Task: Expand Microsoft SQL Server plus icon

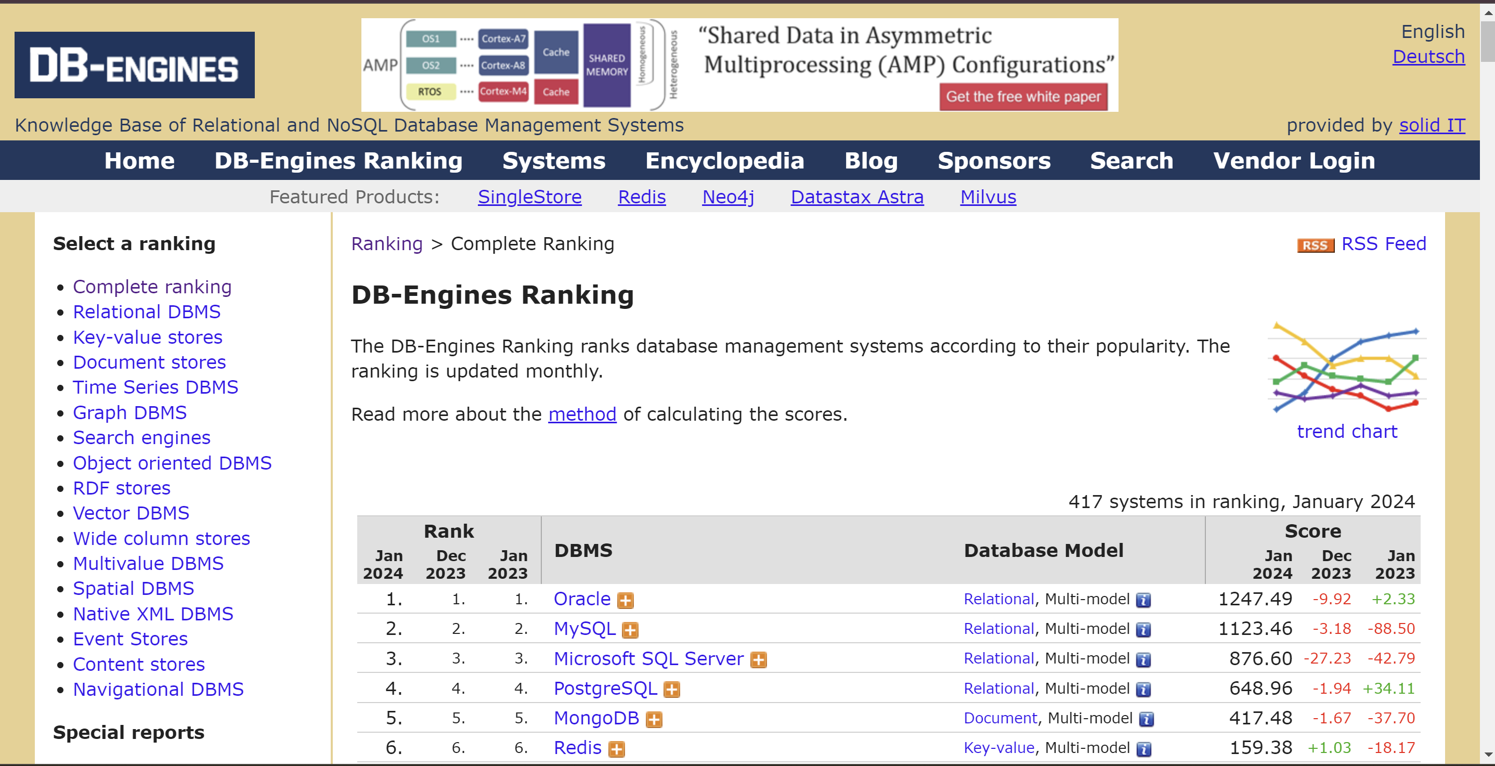Action: click(758, 660)
